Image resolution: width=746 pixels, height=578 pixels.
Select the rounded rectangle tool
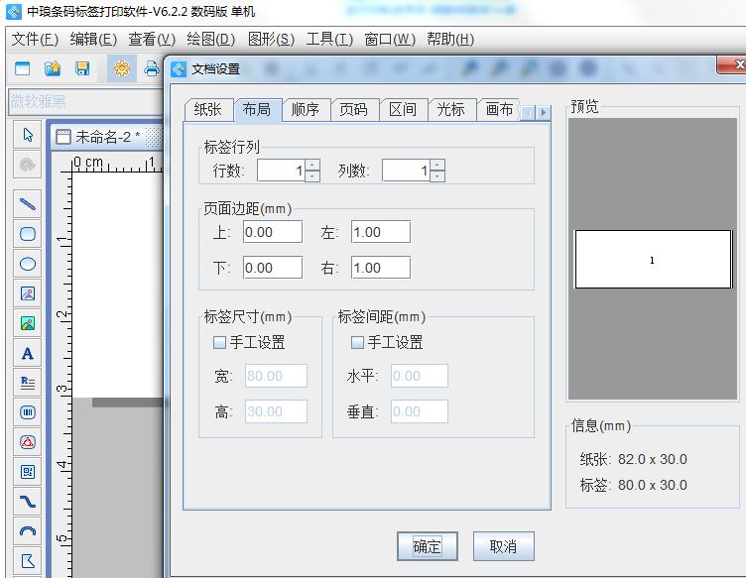pyautogui.click(x=28, y=234)
